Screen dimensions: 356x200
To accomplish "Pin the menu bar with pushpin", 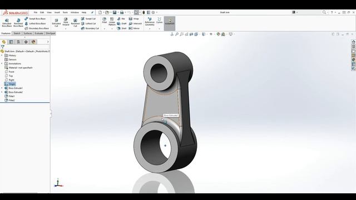I will click(x=92, y=12).
